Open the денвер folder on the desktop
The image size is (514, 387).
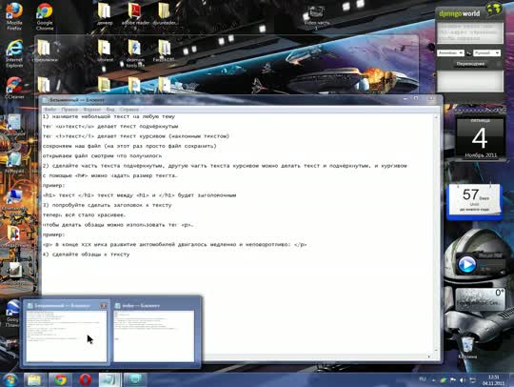pos(105,13)
